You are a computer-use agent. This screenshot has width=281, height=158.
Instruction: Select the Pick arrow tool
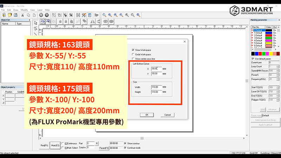(35, 22)
